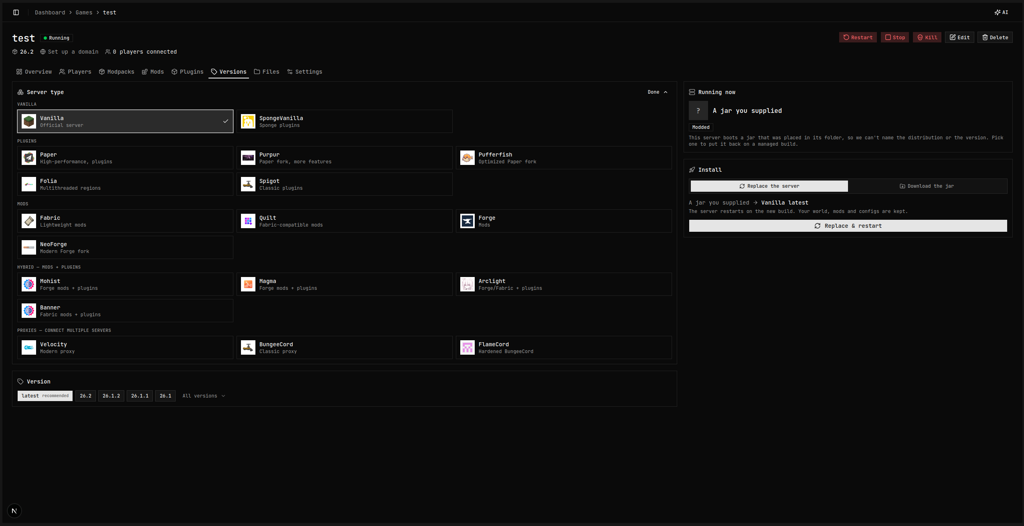Select Banner Fabric mods + plugins card
Screen dimensions: 1024x526
(125, 311)
